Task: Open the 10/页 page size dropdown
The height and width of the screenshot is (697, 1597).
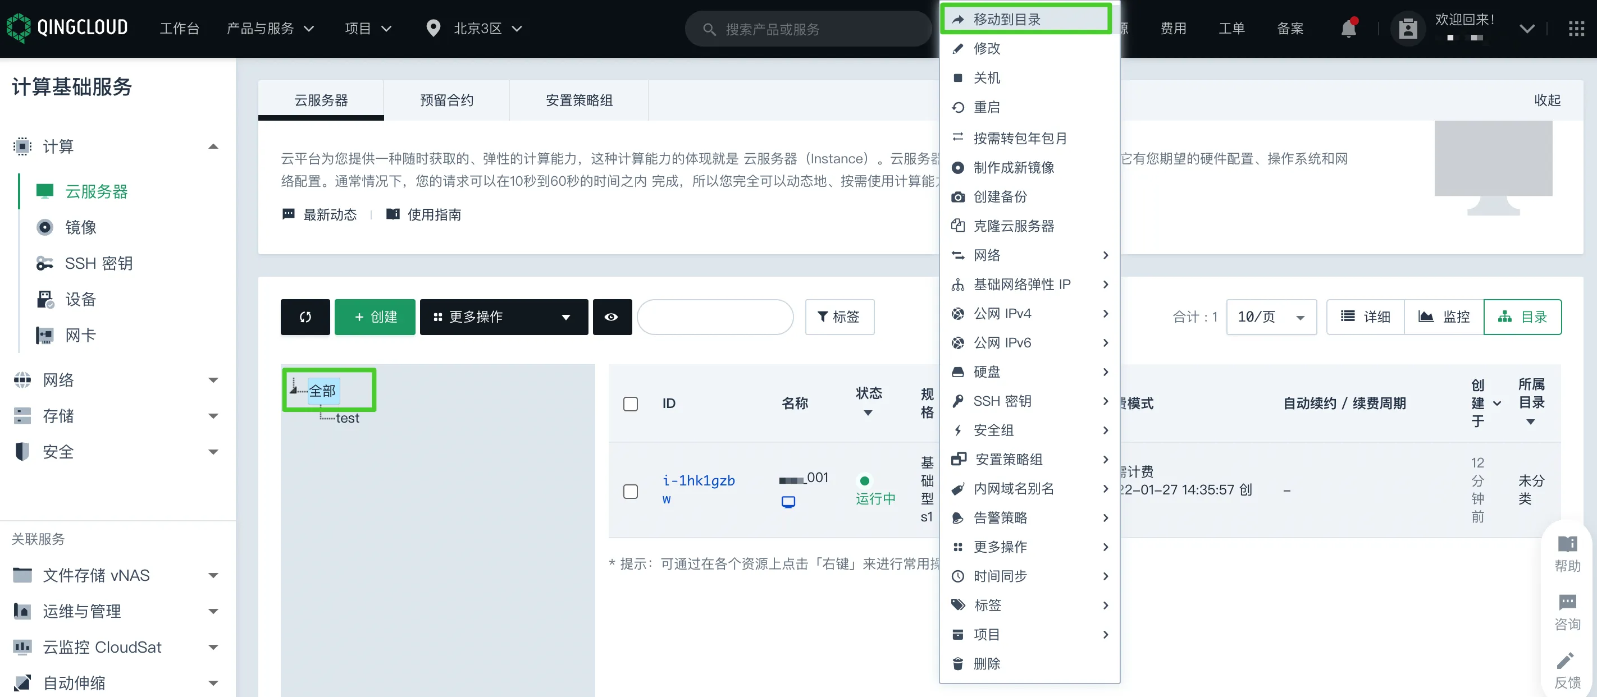Action: point(1271,317)
